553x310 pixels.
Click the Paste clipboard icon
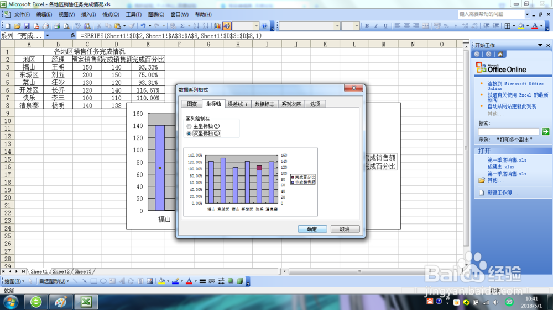pos(118,26)
